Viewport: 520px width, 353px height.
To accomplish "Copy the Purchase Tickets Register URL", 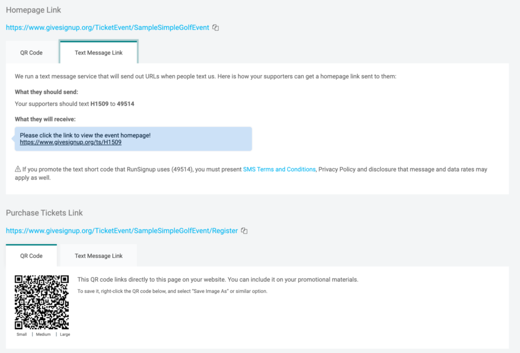I will (244, 231).
